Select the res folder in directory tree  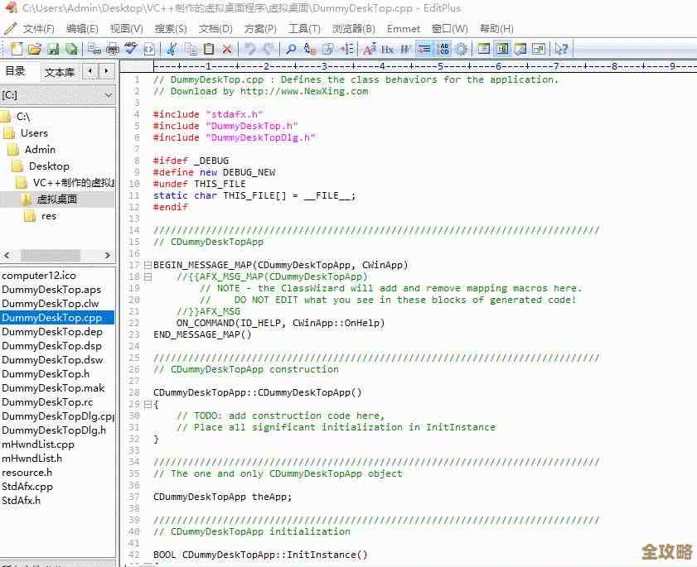49,216
